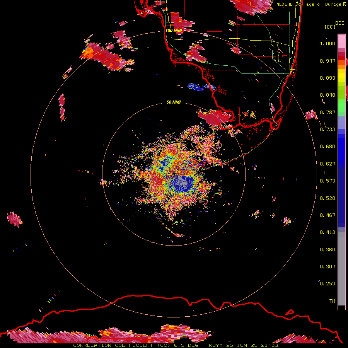
Task: Click the 21:33 time stamp
Action: [x=270, y=345]
